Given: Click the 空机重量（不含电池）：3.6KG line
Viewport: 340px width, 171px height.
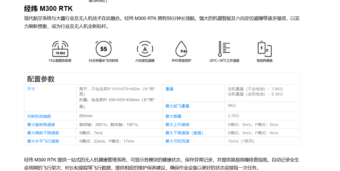Looking at the screenshot, I should click(x=255, y=89).
